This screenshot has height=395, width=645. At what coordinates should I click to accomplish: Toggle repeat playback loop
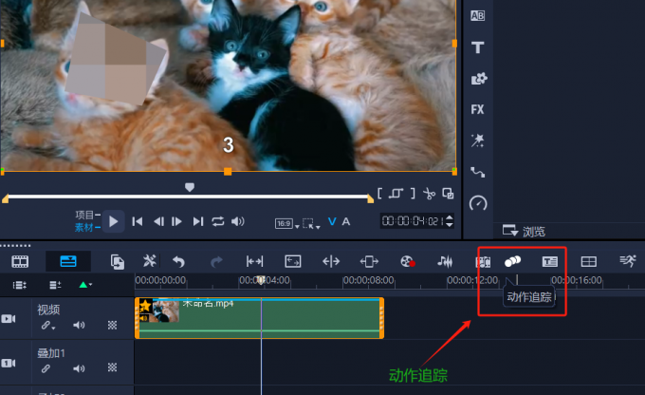(218, 221)
